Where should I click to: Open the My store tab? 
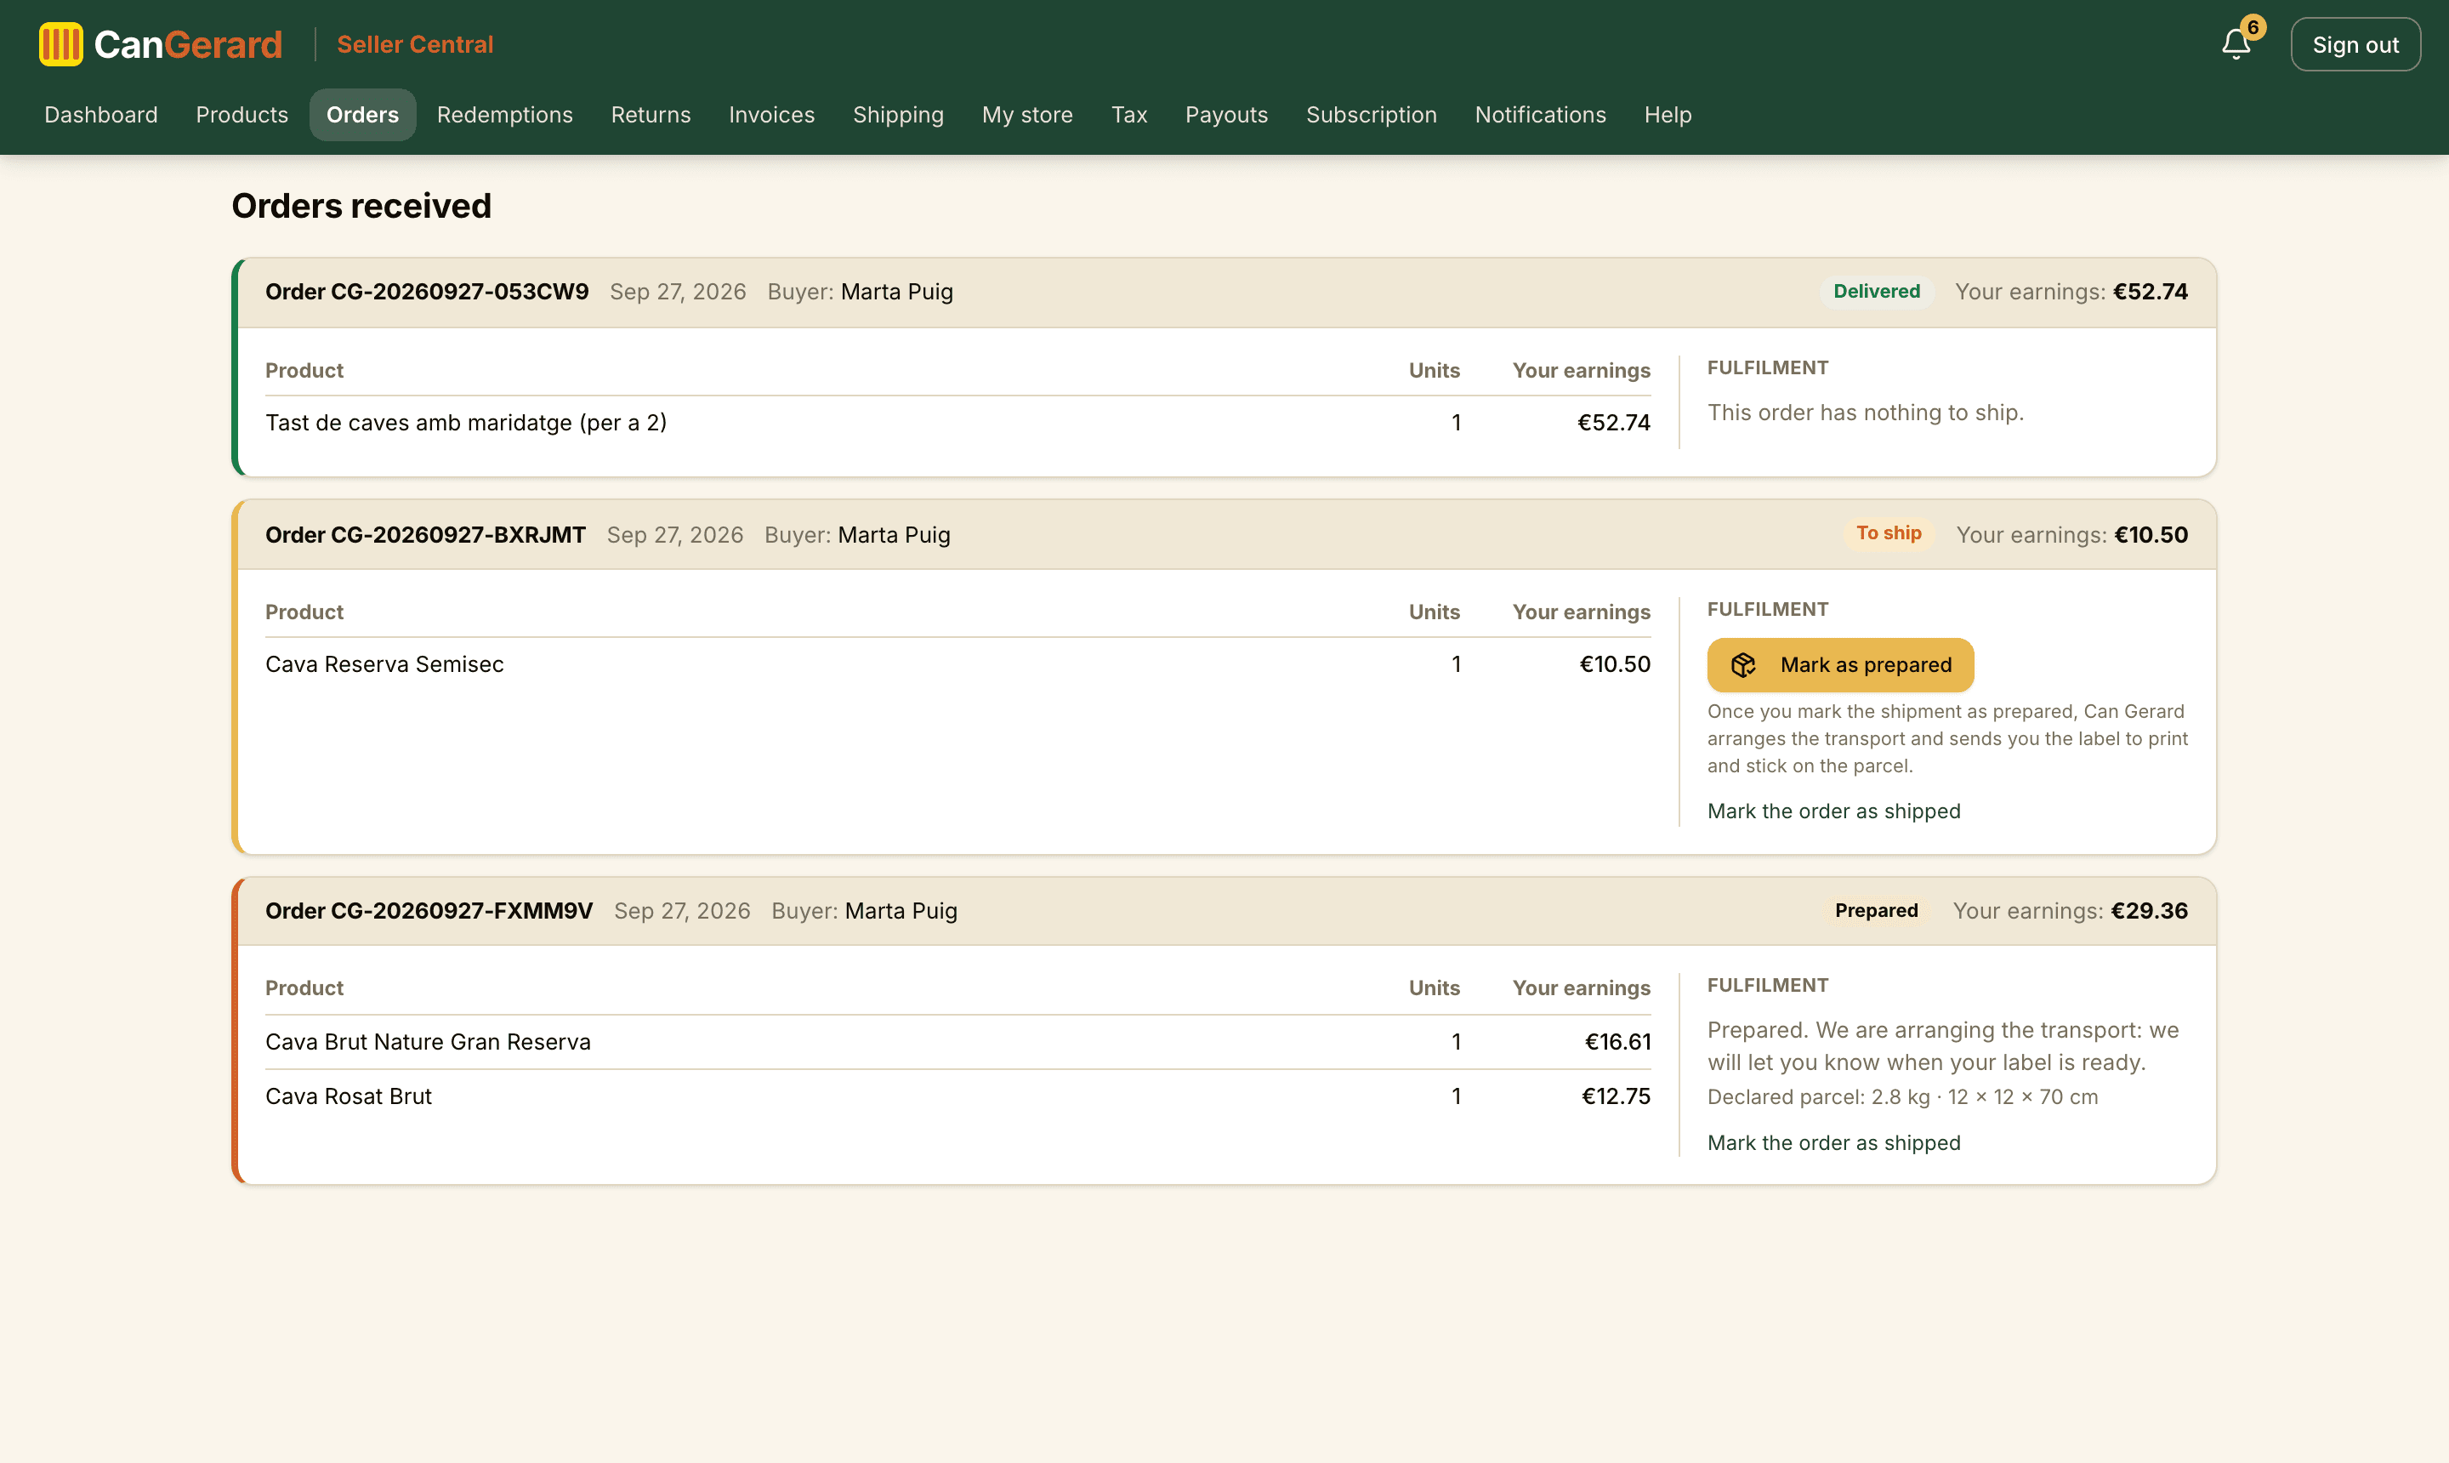pyautogui.click(x=1027, y=114)
